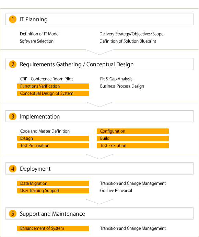This screenshot has width=199, height=237.
Task: Click the Data Migration highlighted item
Action: coord(53,183)
